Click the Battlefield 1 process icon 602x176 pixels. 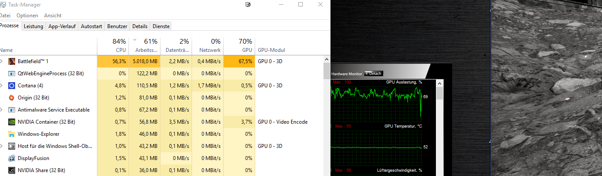(x=12, y=61)
